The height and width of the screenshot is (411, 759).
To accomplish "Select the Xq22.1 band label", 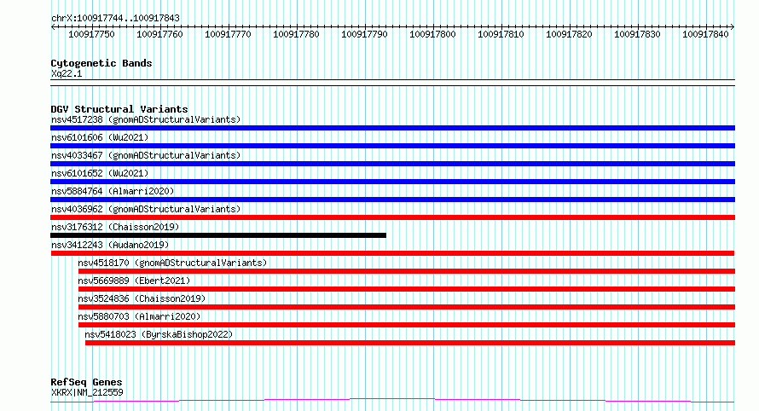I will point(67,73).
